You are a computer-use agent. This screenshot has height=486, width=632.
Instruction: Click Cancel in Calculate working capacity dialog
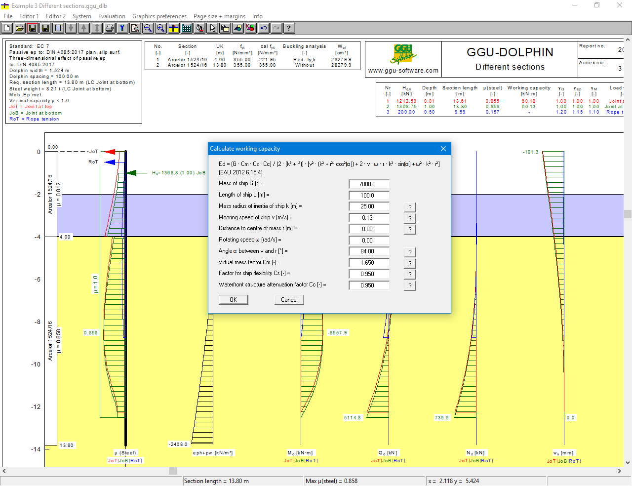(289, 300)
